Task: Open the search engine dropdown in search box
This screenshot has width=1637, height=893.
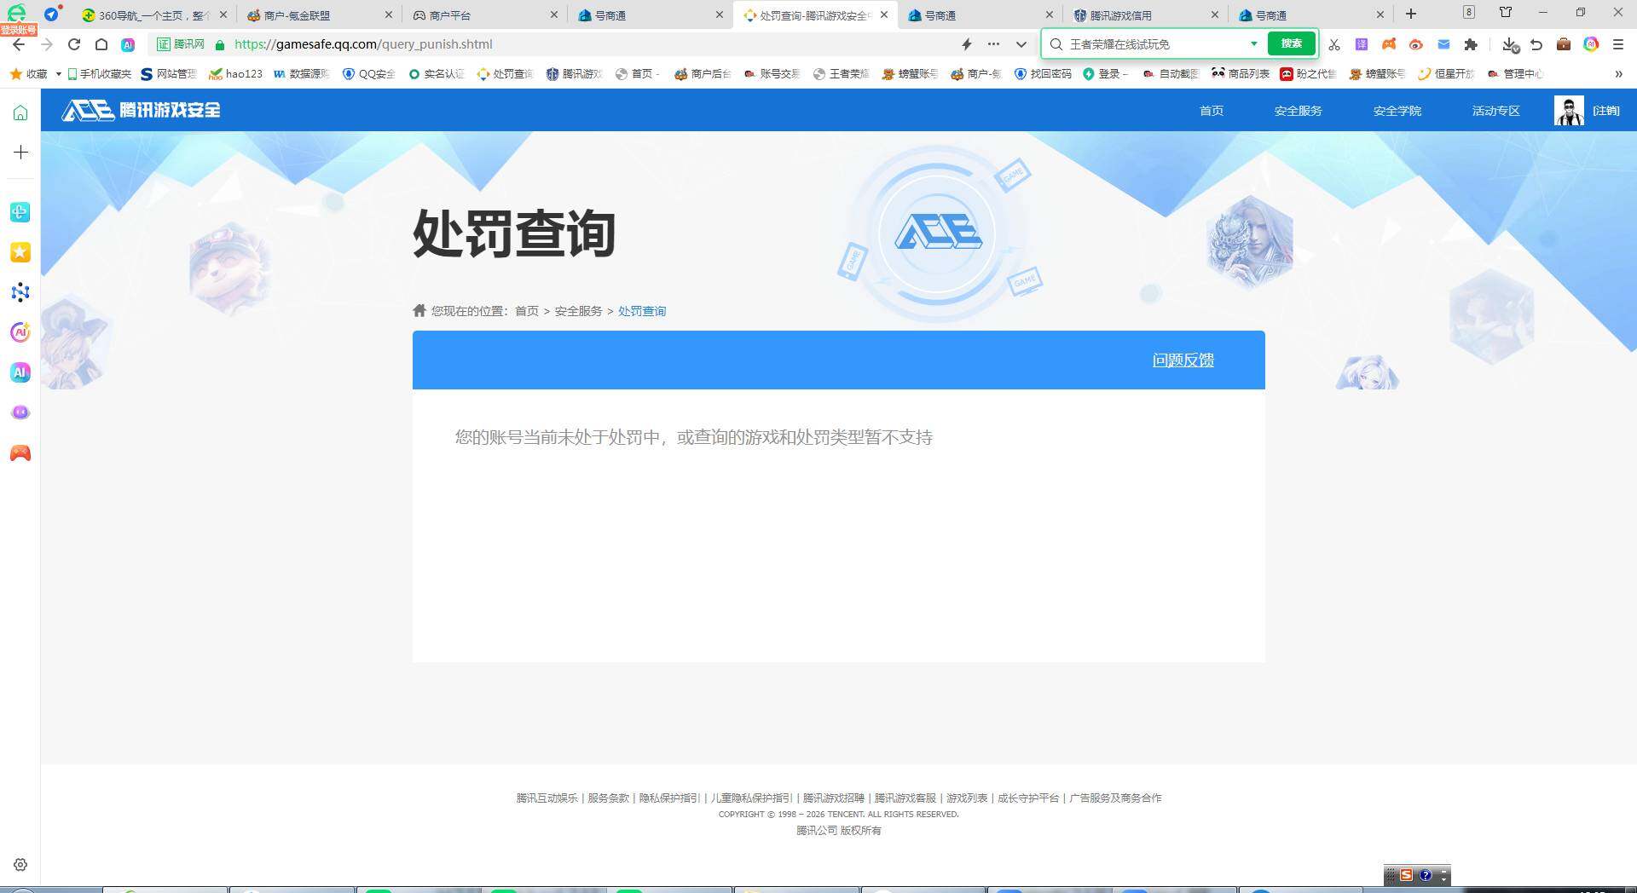Action: point(1253,43)
